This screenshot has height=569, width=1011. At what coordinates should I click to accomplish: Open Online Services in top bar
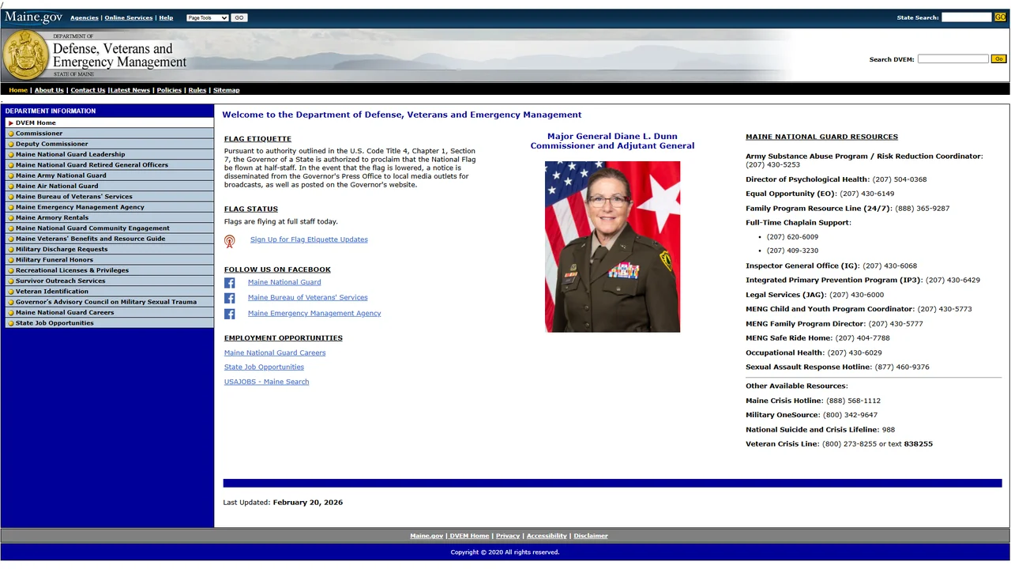point(130,17)
